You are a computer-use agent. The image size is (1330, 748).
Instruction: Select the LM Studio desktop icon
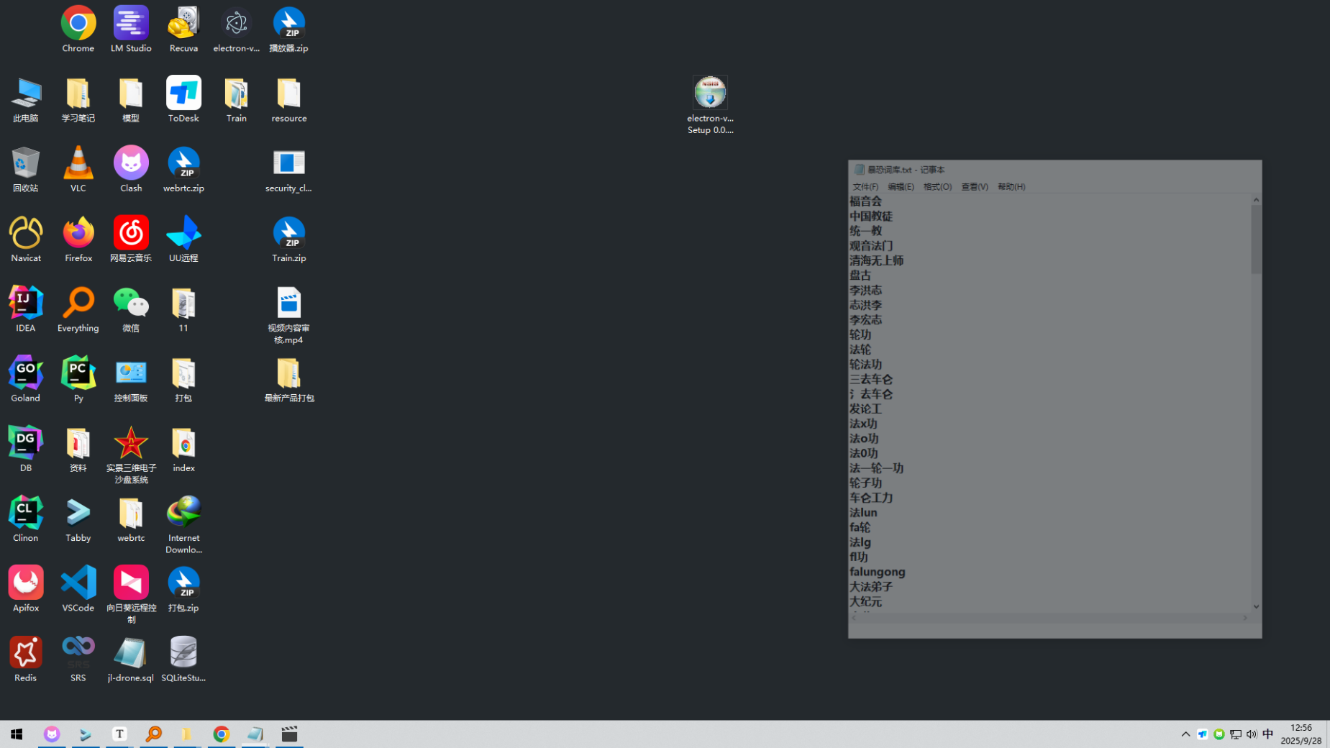131,24
